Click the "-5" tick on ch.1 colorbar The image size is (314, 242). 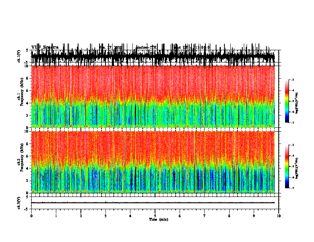(x=292, y=101)
